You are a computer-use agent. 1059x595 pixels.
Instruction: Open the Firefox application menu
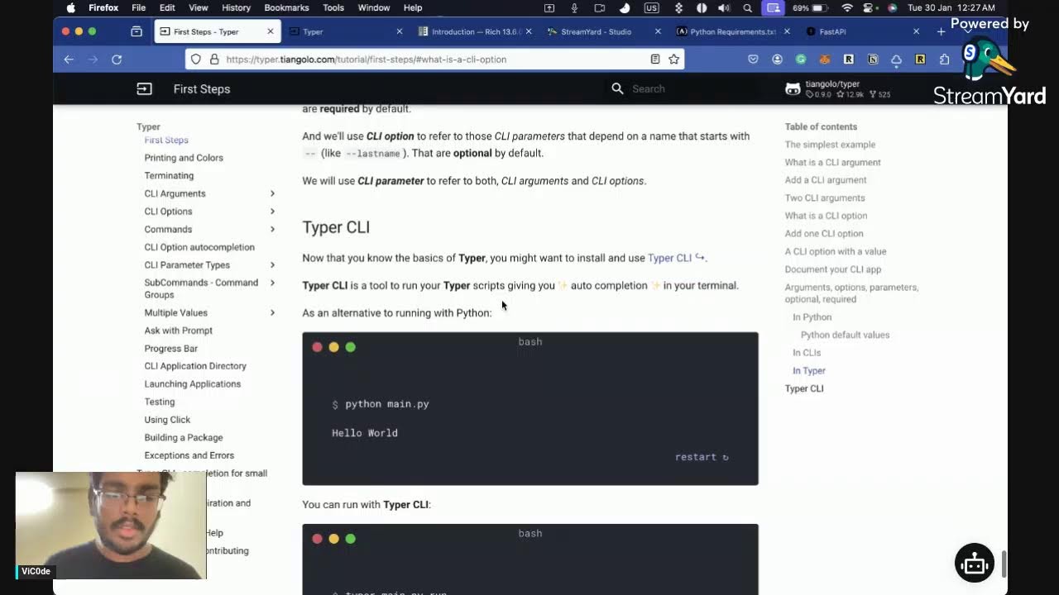point(103,8)
